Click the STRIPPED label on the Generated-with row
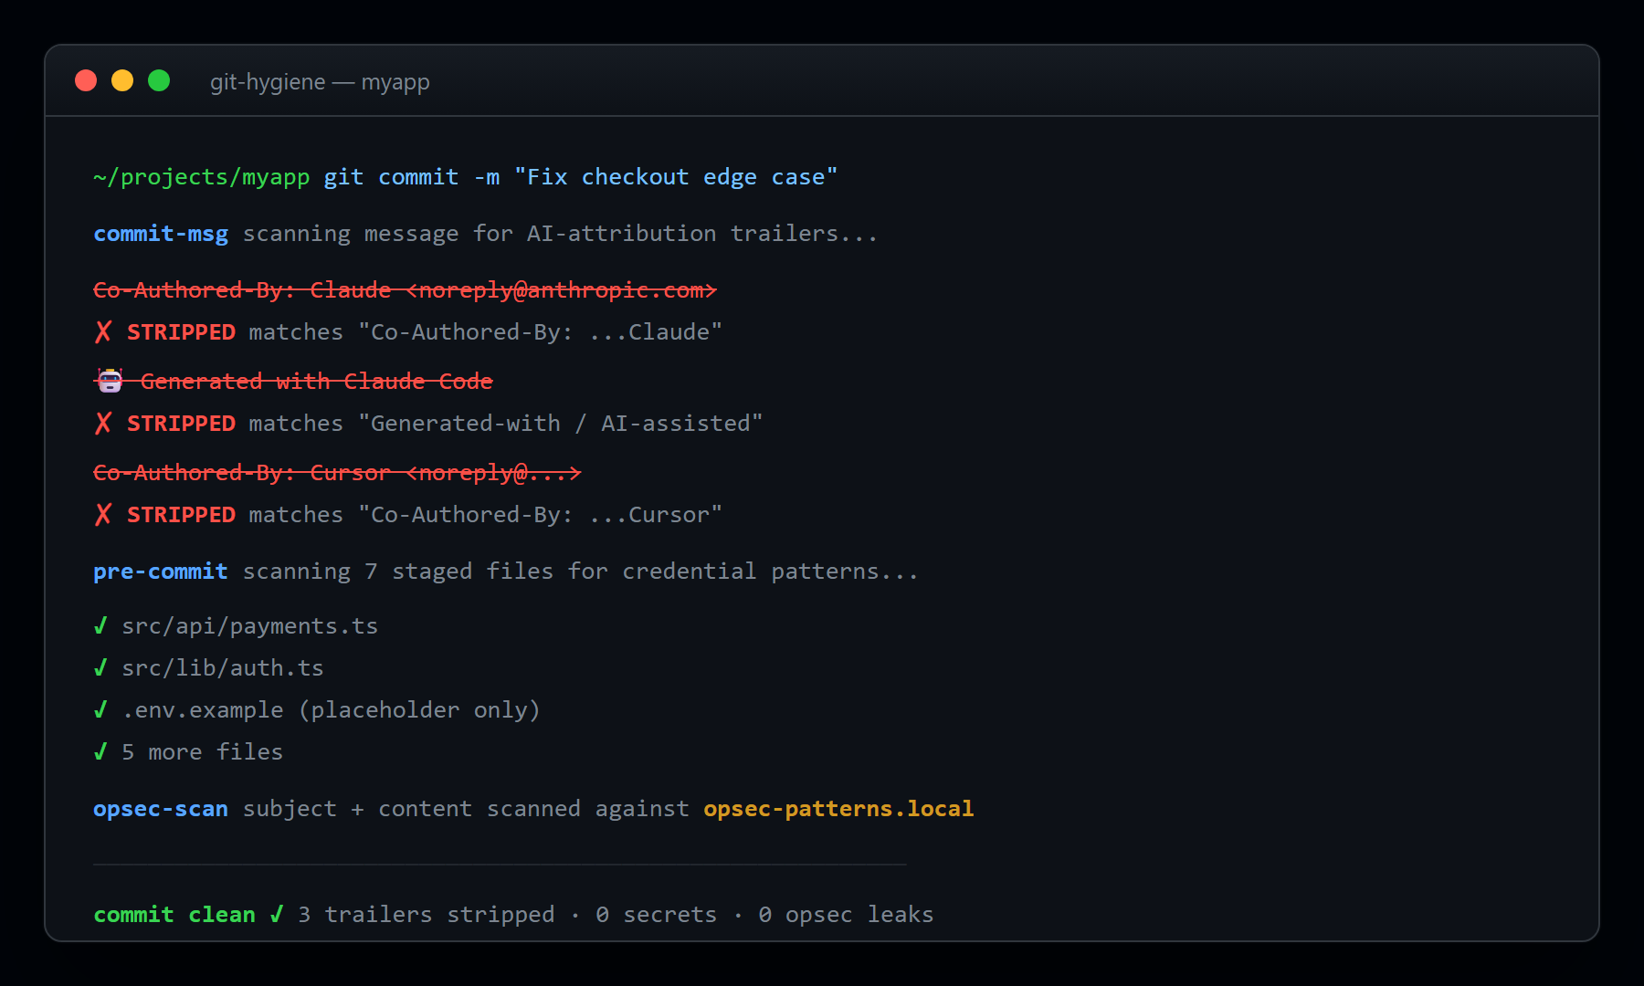Viewport: 1644px width, 986px height. click(x=181, y=424)
